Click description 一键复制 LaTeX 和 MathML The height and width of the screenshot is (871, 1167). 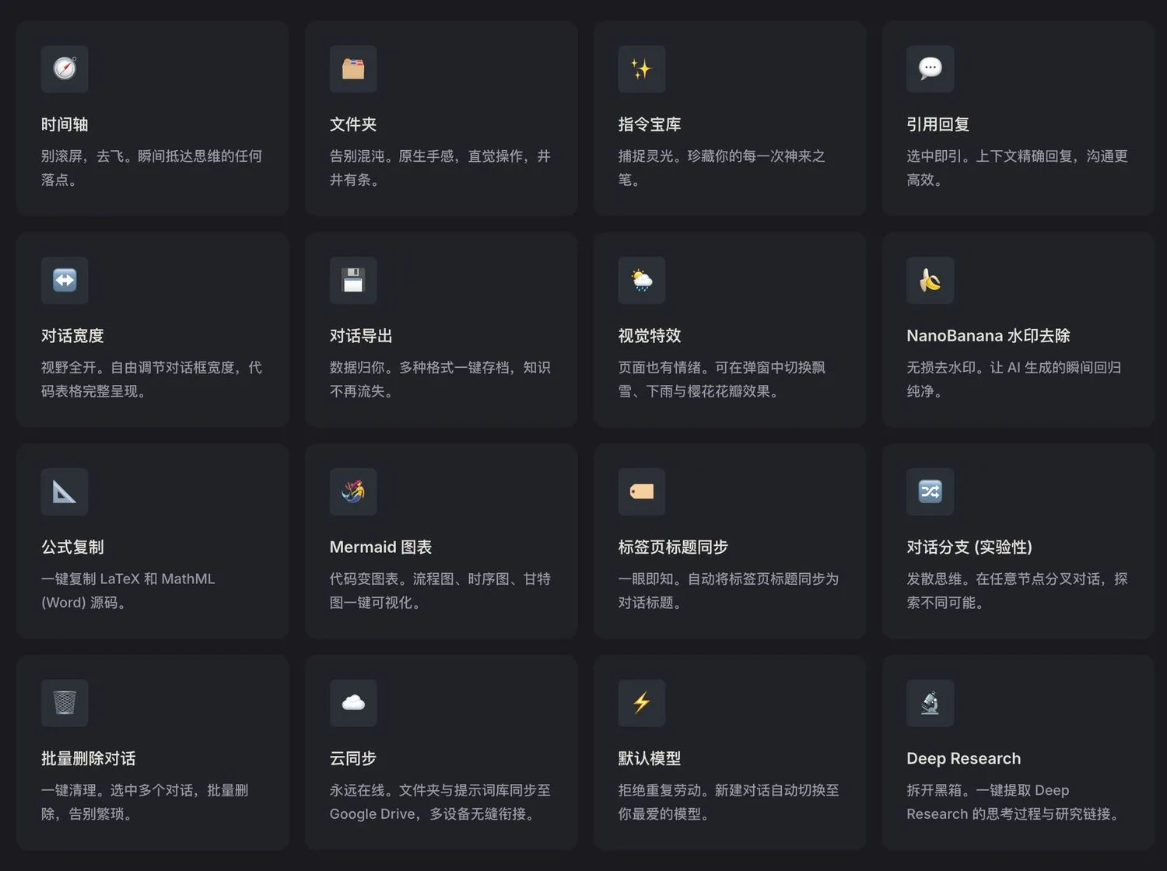click(128, 591)
